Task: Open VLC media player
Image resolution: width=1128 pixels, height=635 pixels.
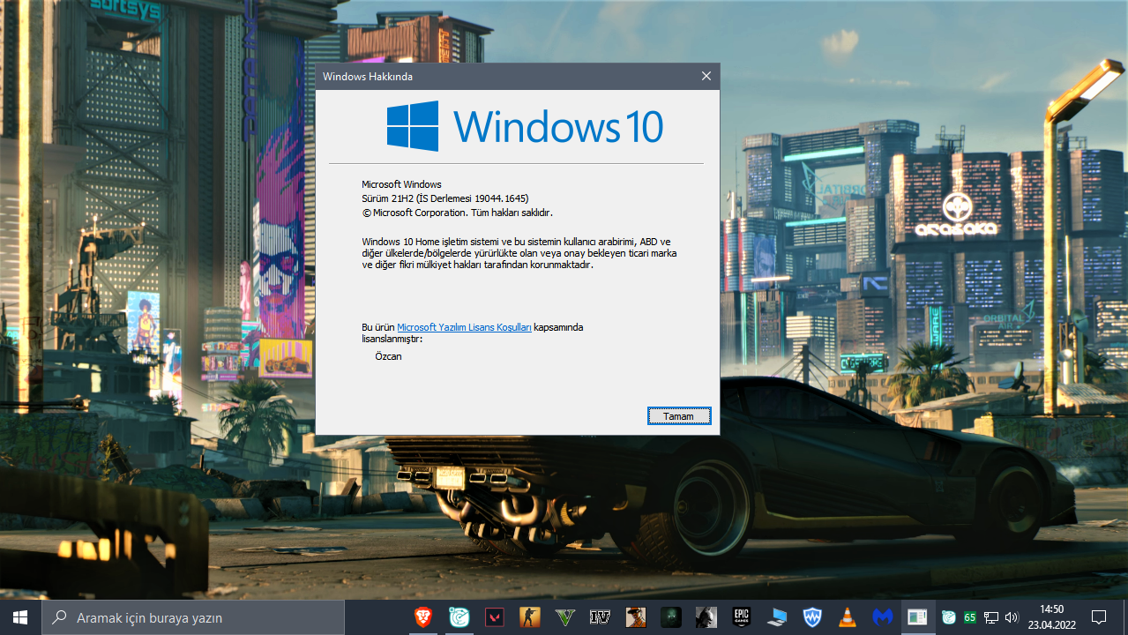Action: tap(848, 617)
